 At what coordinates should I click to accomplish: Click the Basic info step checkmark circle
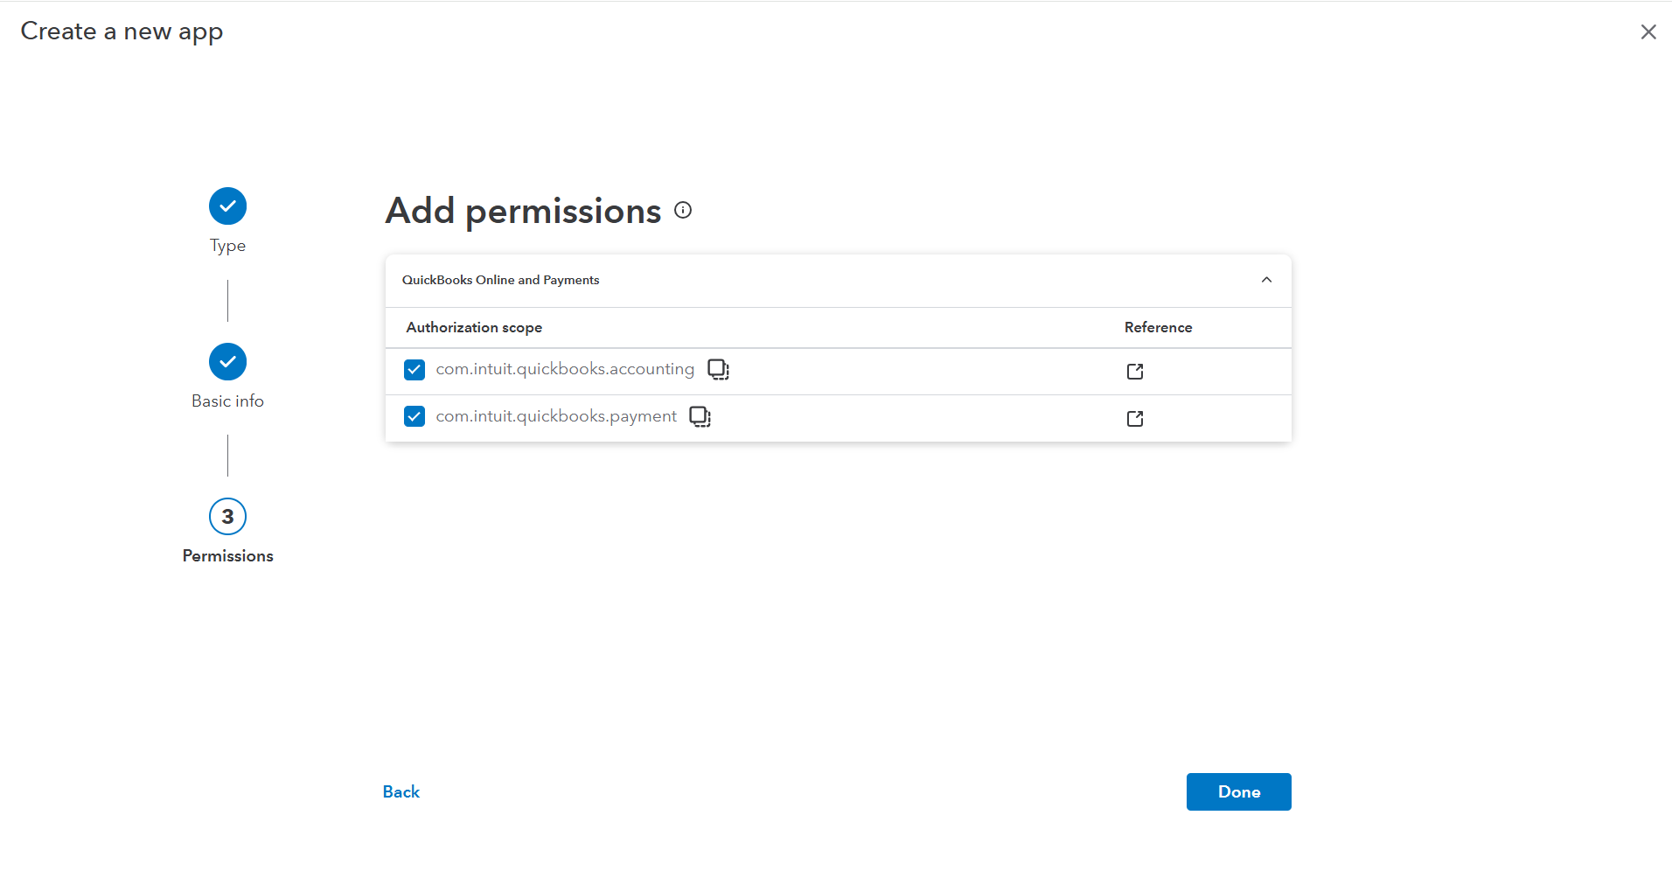(227, 362)
